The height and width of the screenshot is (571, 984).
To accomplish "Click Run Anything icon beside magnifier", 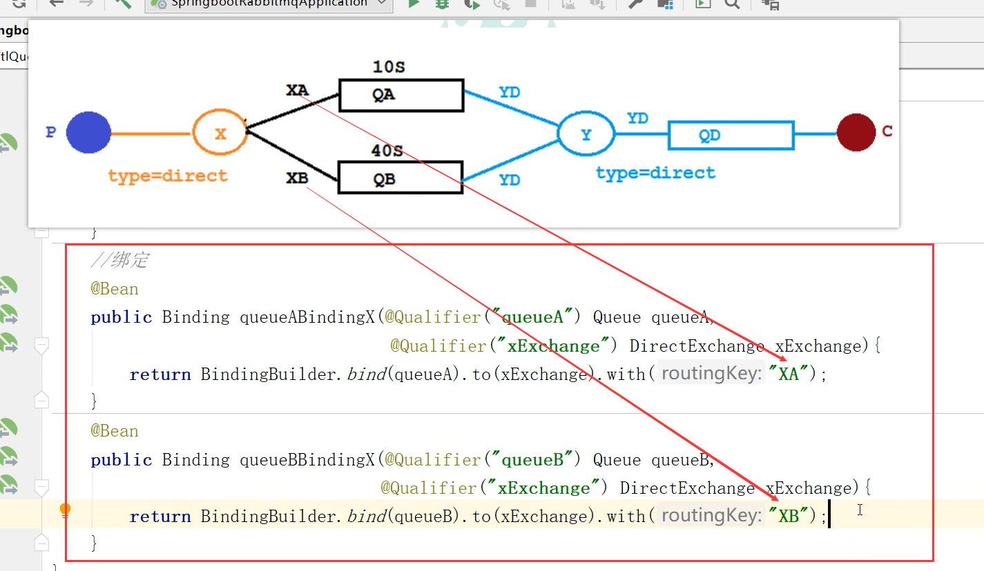I will (x=702, y=3).
